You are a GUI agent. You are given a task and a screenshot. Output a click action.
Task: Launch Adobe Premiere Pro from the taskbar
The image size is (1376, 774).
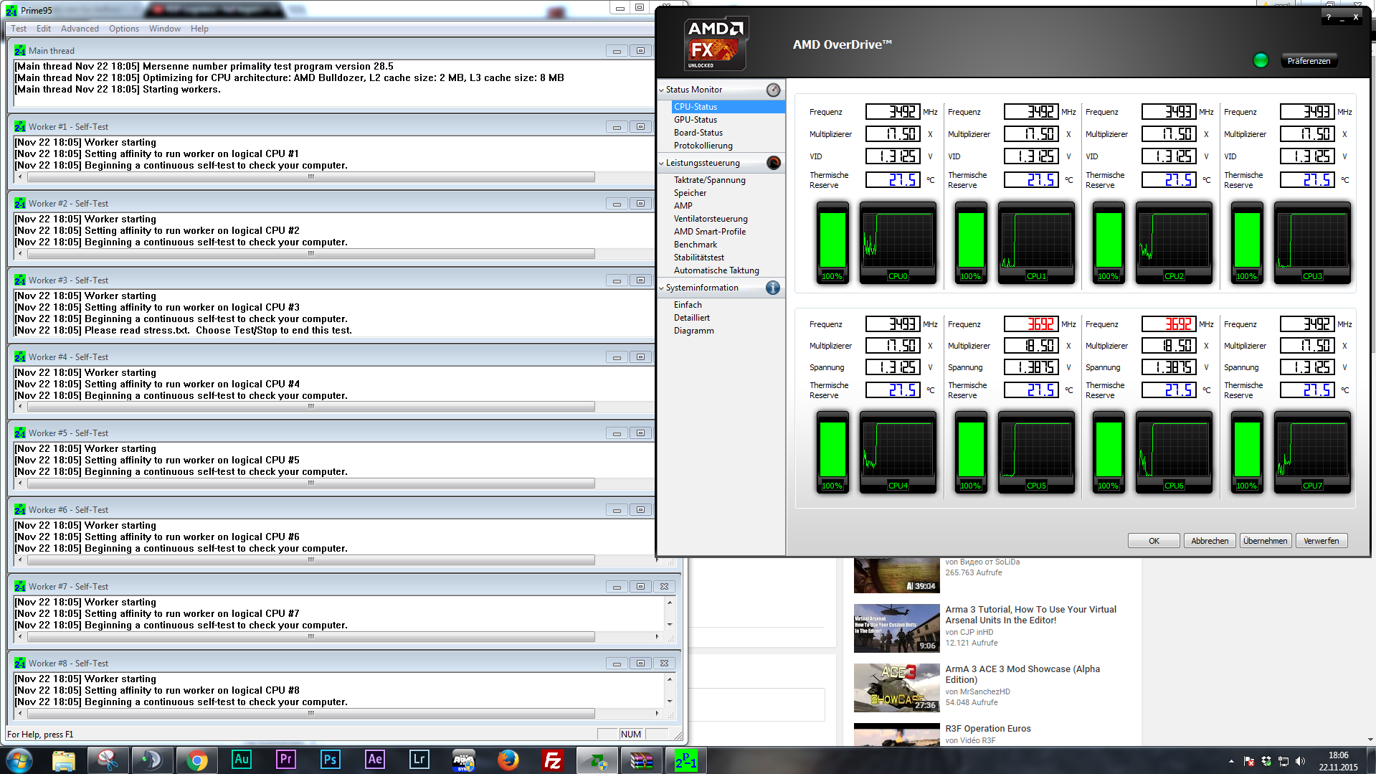pos(286,760)
